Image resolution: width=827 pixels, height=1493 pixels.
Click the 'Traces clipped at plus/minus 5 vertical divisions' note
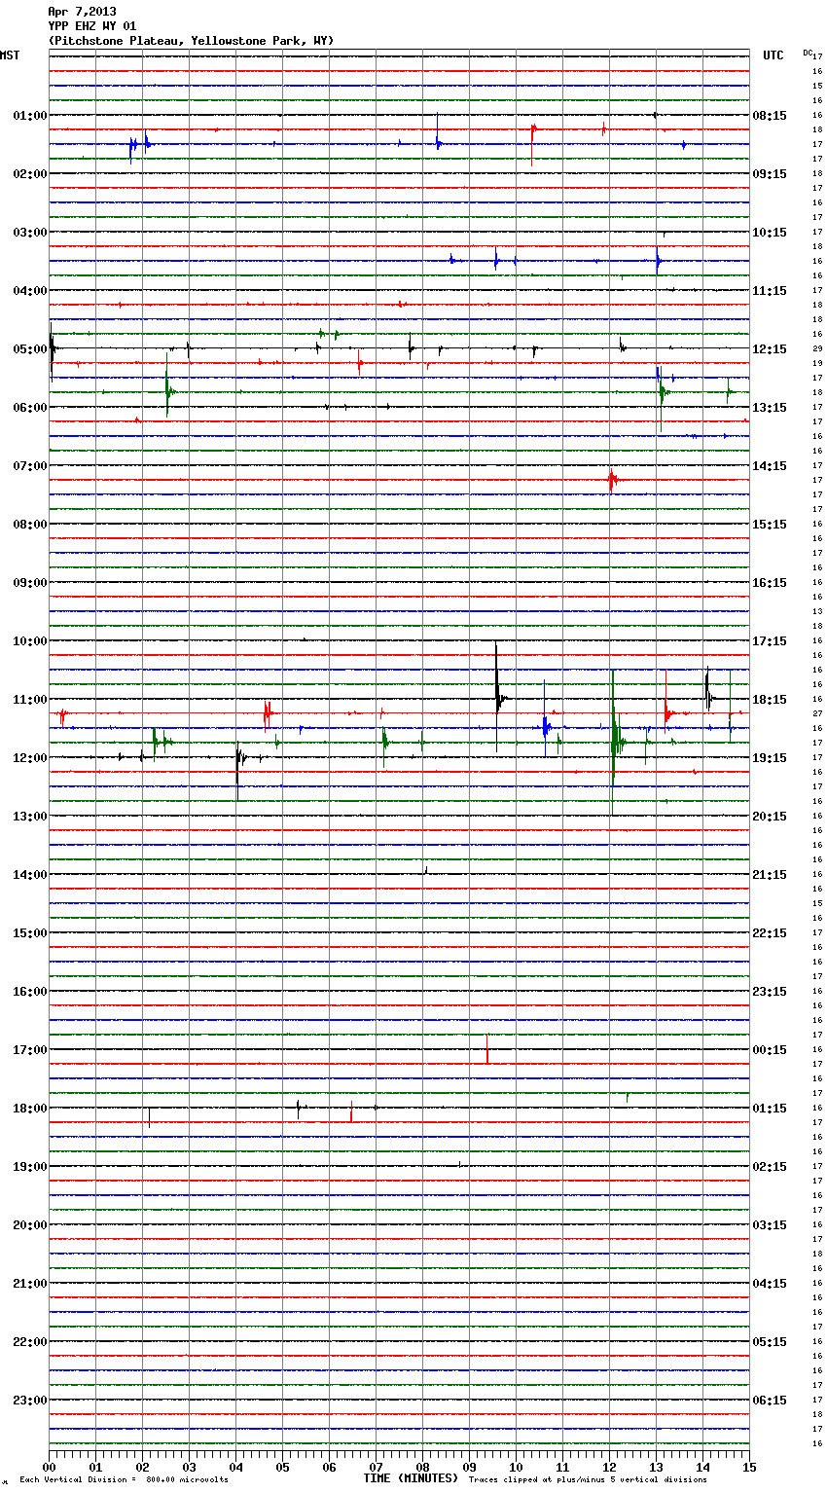(588, 1480)
